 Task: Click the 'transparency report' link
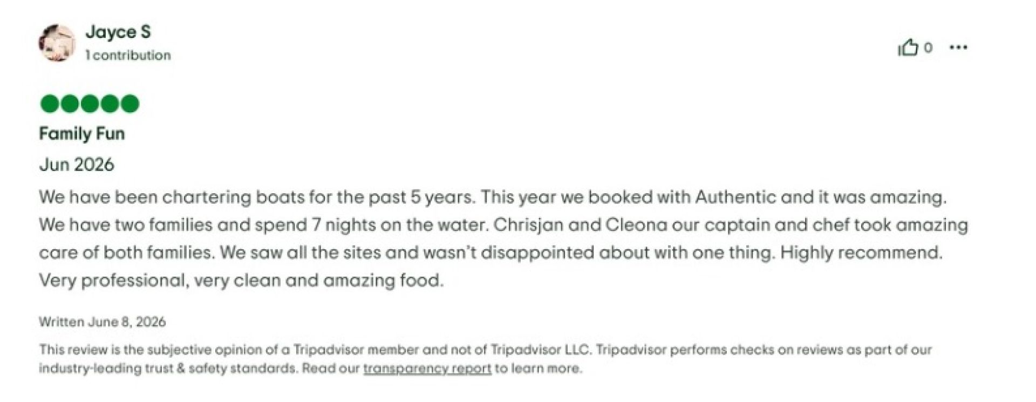click(x=427, y=369)
